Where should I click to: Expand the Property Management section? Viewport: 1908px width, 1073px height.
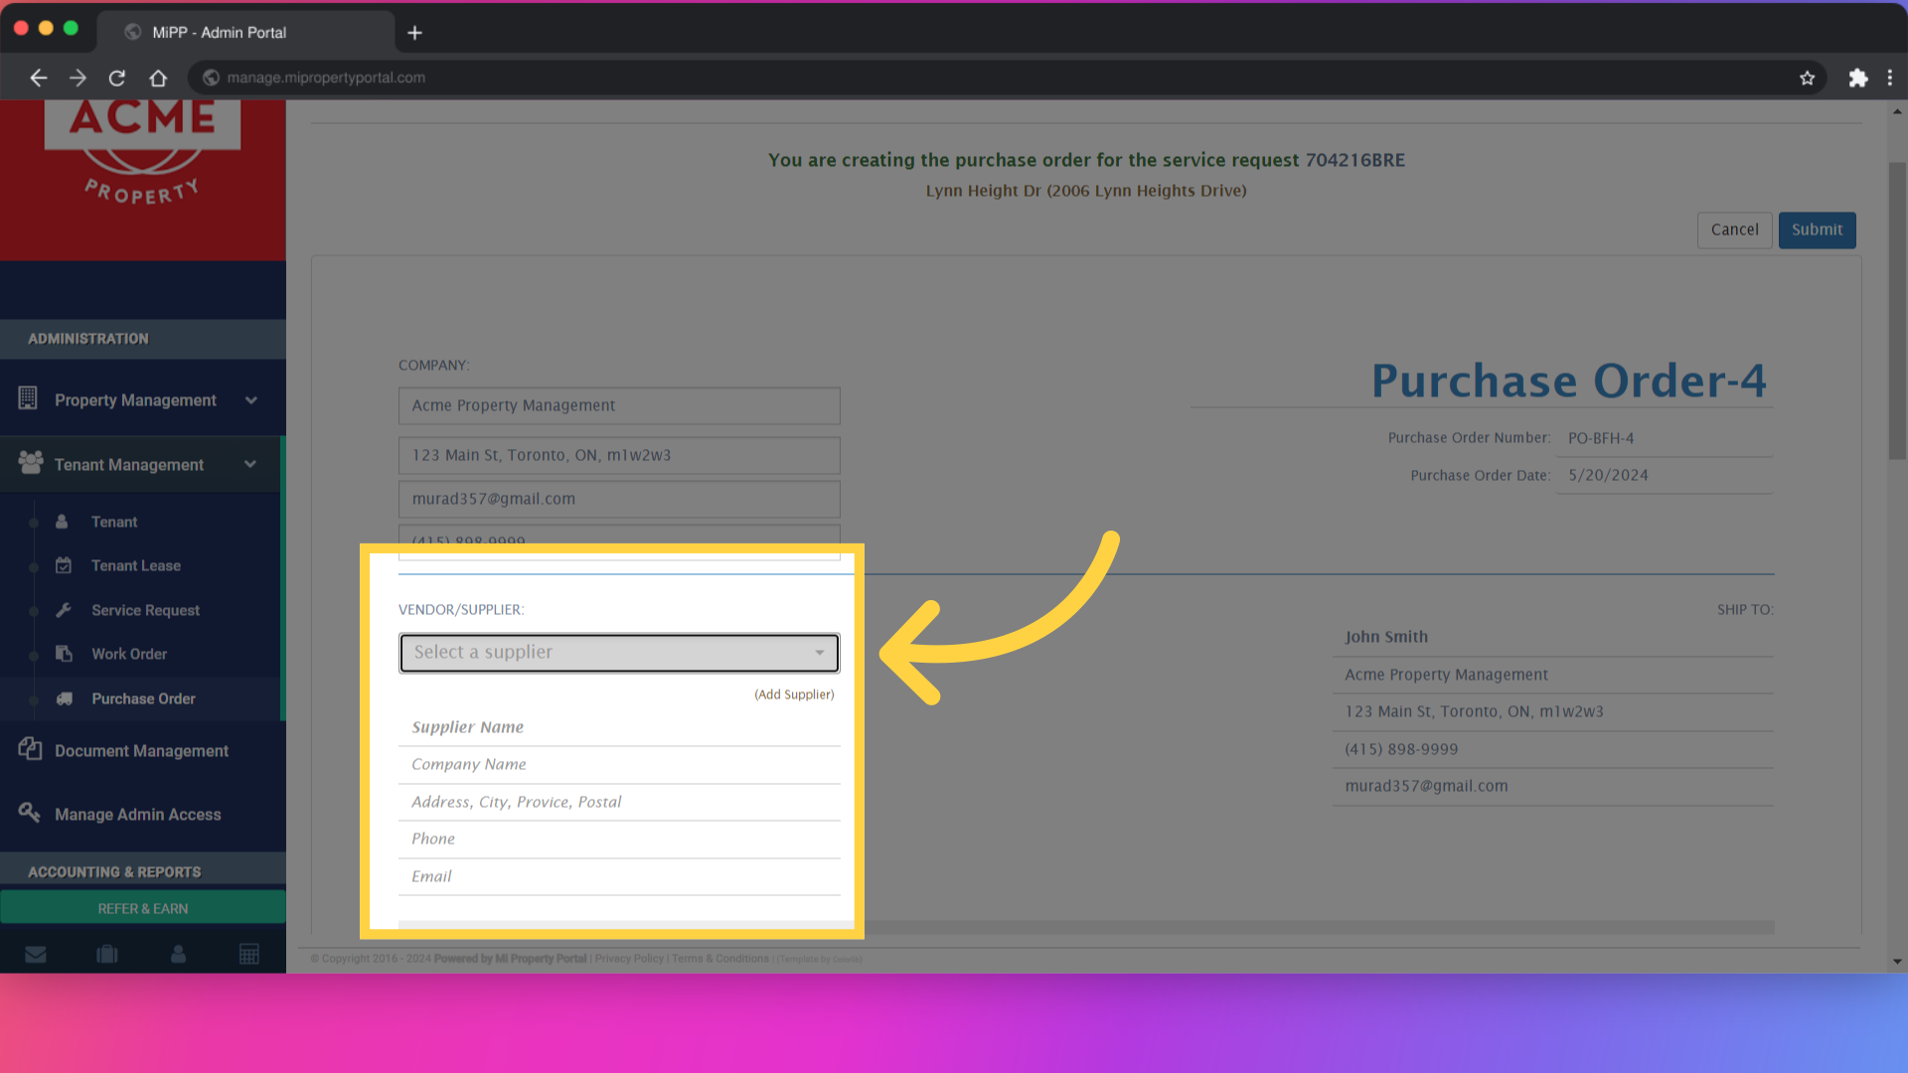pyautogui.click(x=250, y=399)
